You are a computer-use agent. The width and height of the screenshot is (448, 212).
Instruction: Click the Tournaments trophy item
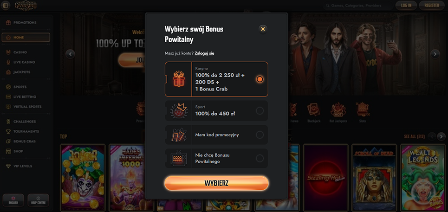[x=26, y=131]
